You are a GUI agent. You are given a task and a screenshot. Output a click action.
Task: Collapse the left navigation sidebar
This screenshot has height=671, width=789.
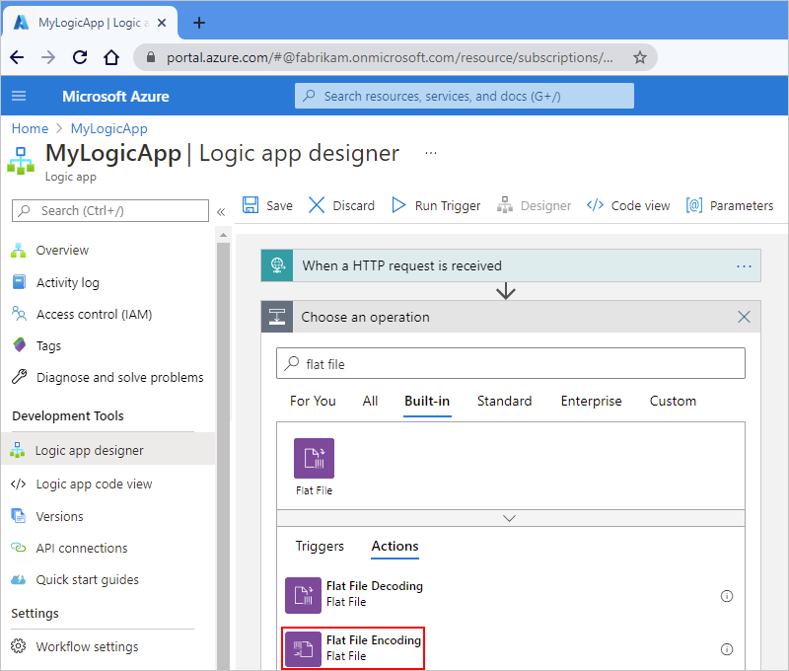221,211
